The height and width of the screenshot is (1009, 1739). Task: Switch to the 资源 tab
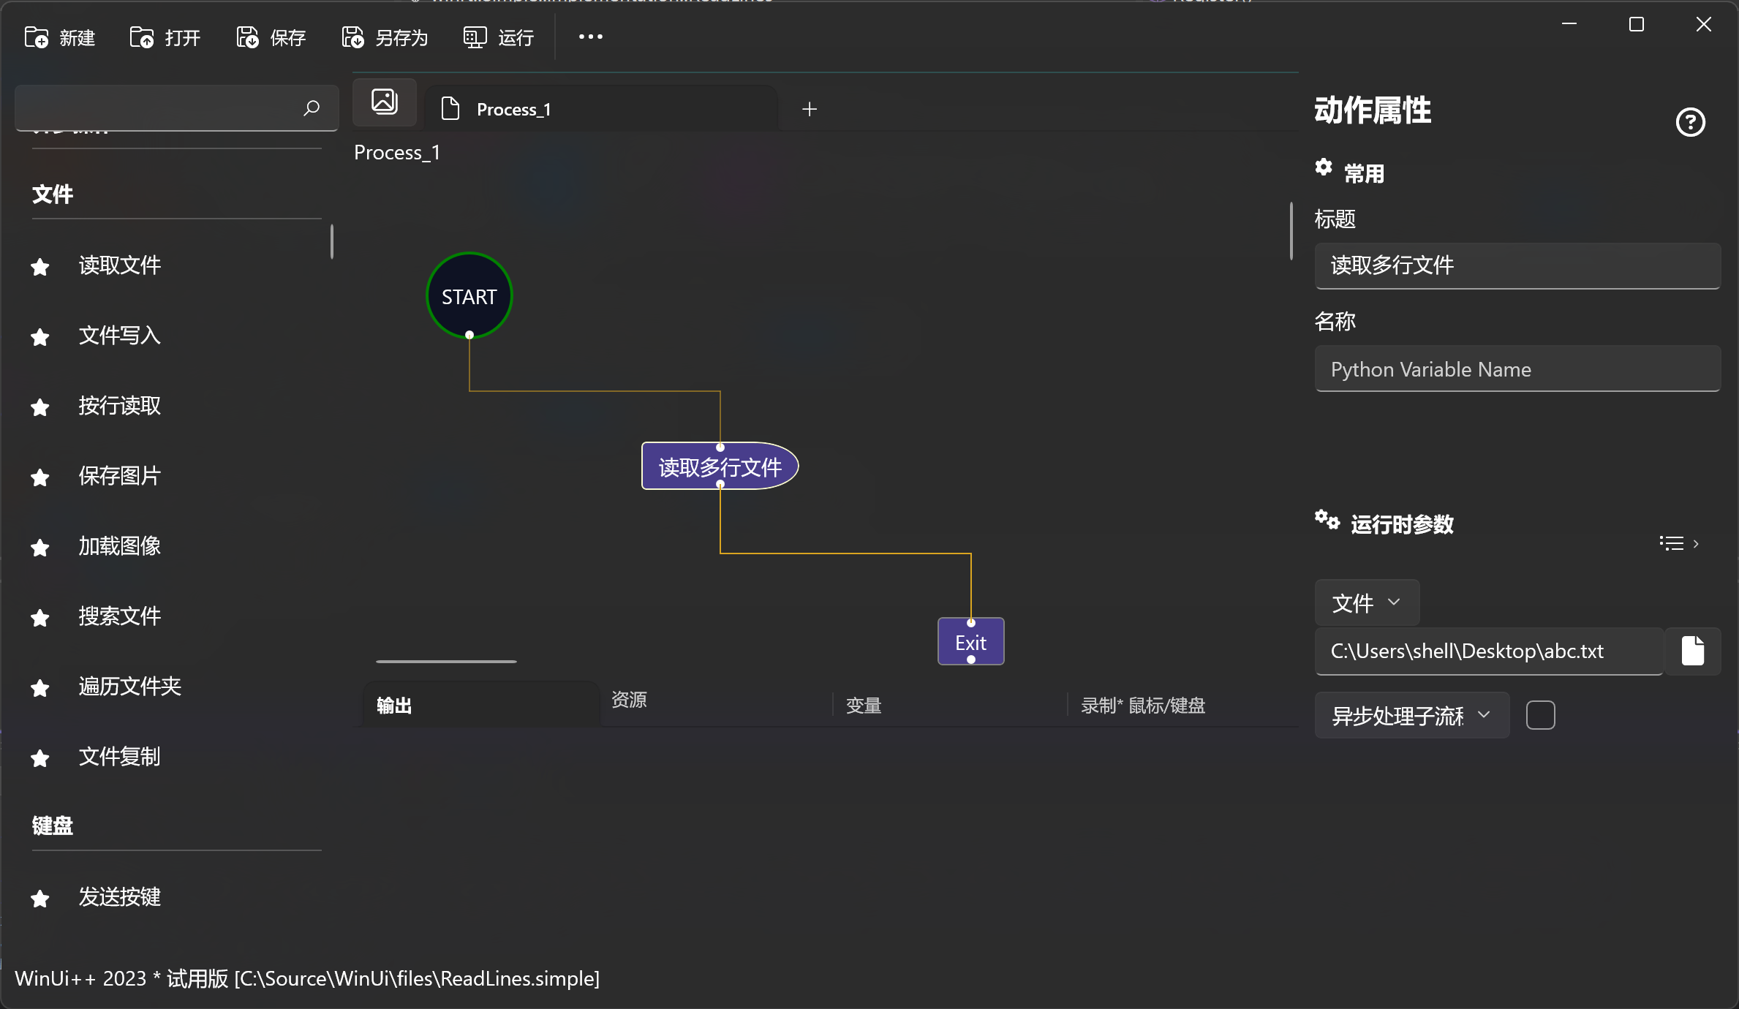pyautogui.click(x=629, y=700)
